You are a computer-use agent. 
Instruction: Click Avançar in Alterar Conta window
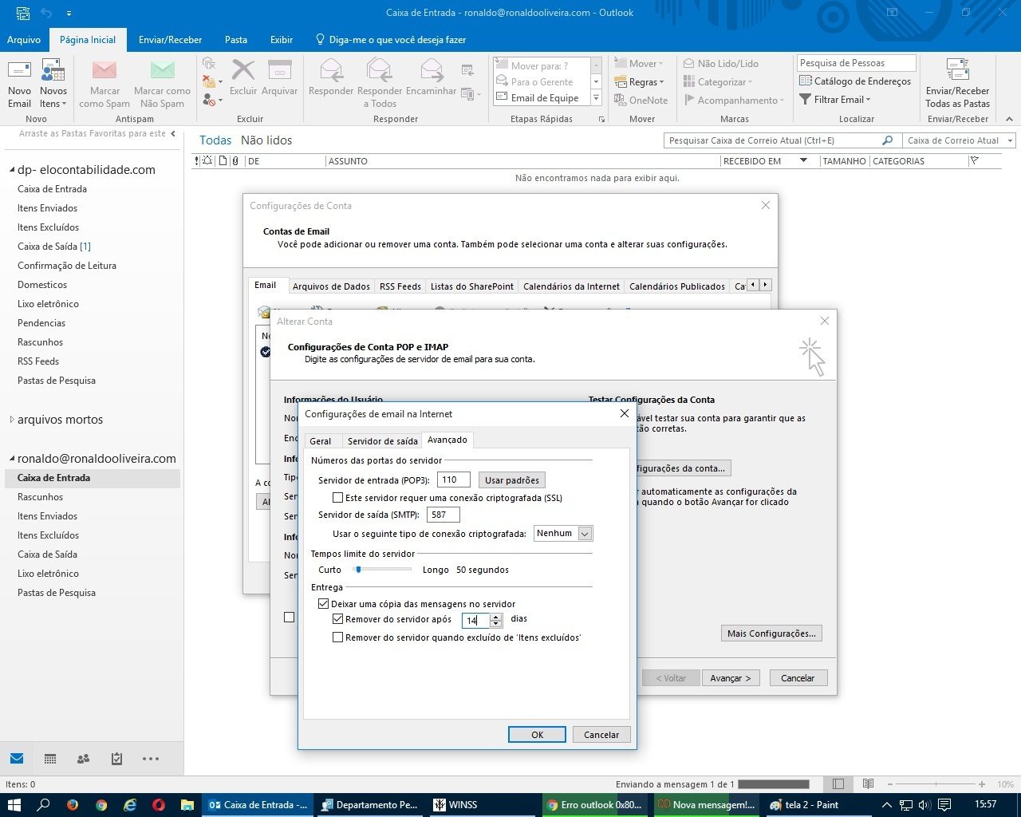731,678
